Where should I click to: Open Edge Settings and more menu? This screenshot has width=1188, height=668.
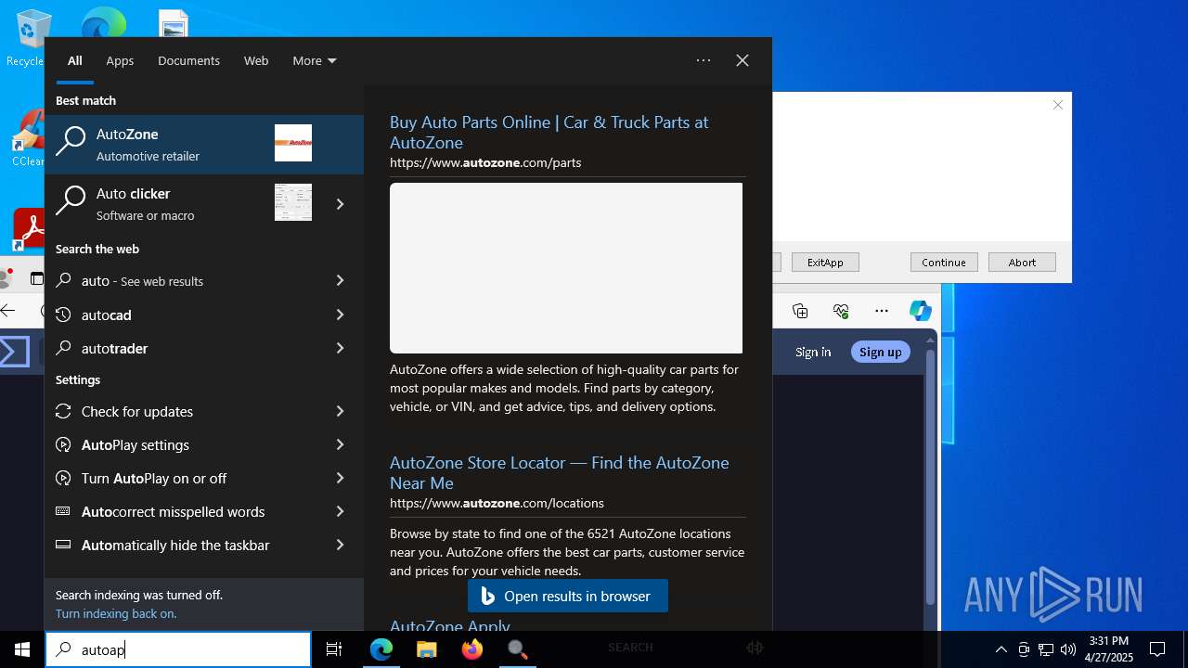tap(882, 311)
